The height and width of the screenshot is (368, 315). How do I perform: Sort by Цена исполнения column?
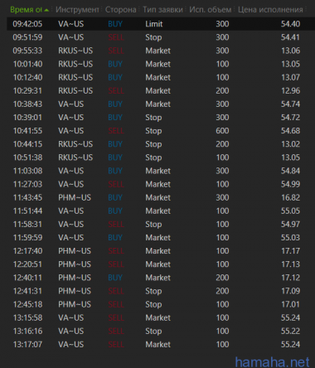click(x=270, y=10)
